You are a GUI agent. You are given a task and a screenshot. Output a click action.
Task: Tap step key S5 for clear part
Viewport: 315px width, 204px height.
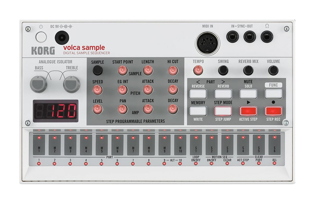click(259, 145)
